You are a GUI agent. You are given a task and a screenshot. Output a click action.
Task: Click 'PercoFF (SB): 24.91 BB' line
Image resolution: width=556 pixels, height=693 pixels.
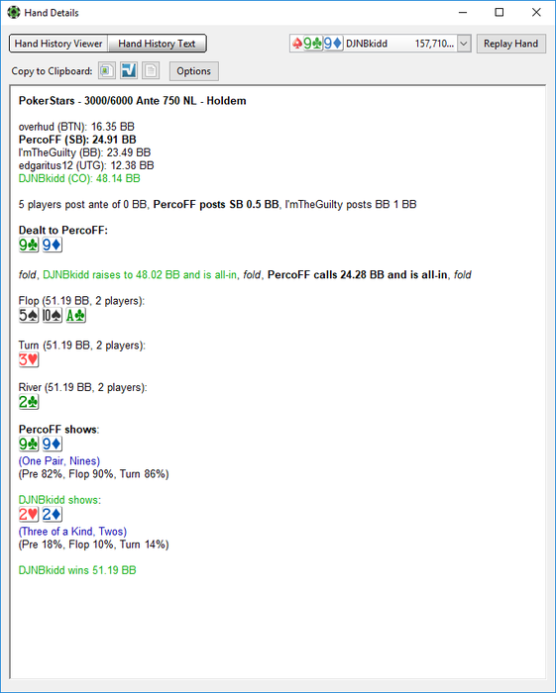pyautogui.click(x=77, y=140)
